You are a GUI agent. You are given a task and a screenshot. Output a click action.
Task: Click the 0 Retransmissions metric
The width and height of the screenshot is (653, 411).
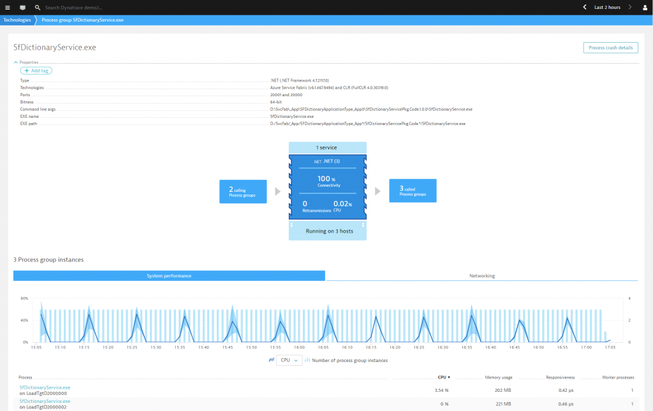(316, 206)
